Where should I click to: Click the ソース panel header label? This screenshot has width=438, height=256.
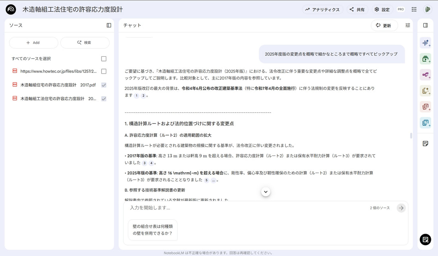(16, 25)
